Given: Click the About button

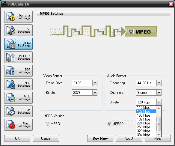Looking at the screenshot, I should coord(129,139).
